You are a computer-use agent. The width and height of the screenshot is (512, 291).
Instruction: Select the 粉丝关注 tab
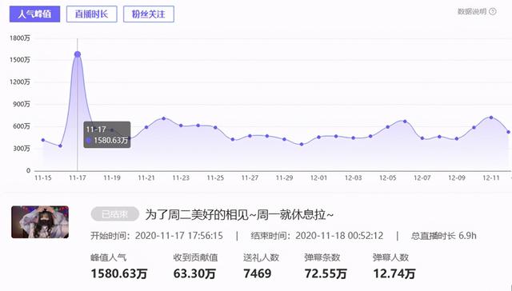point(149,14)
